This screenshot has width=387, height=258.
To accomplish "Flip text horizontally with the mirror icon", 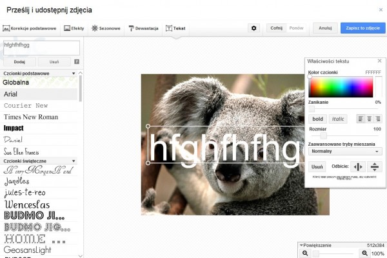I will point(357,166).
